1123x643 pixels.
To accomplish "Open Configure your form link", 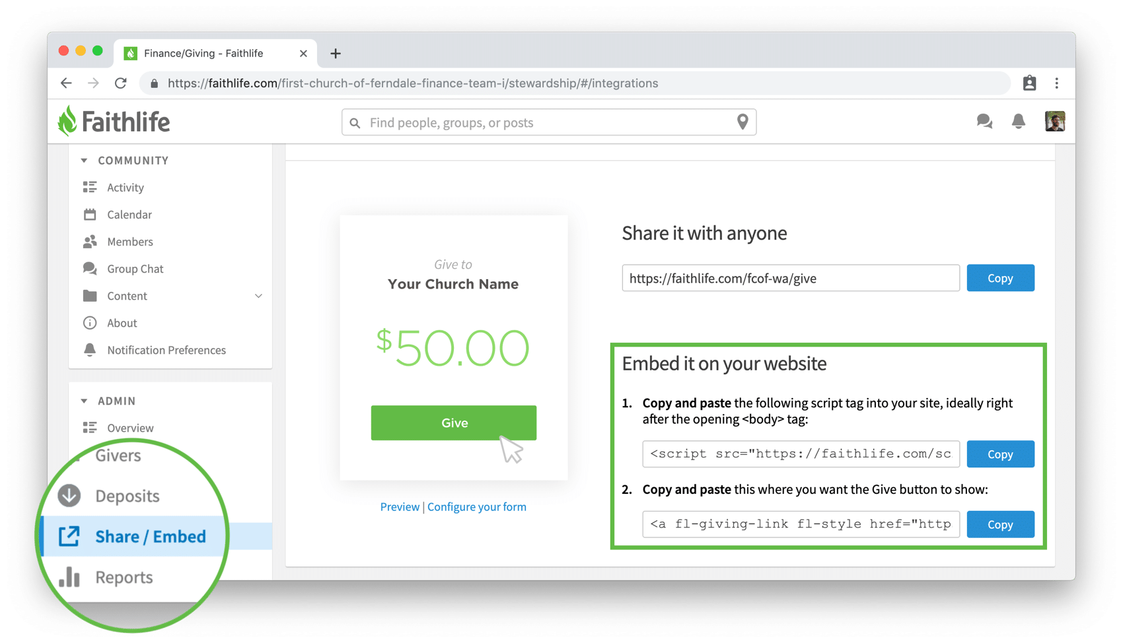I will [477, 507].
